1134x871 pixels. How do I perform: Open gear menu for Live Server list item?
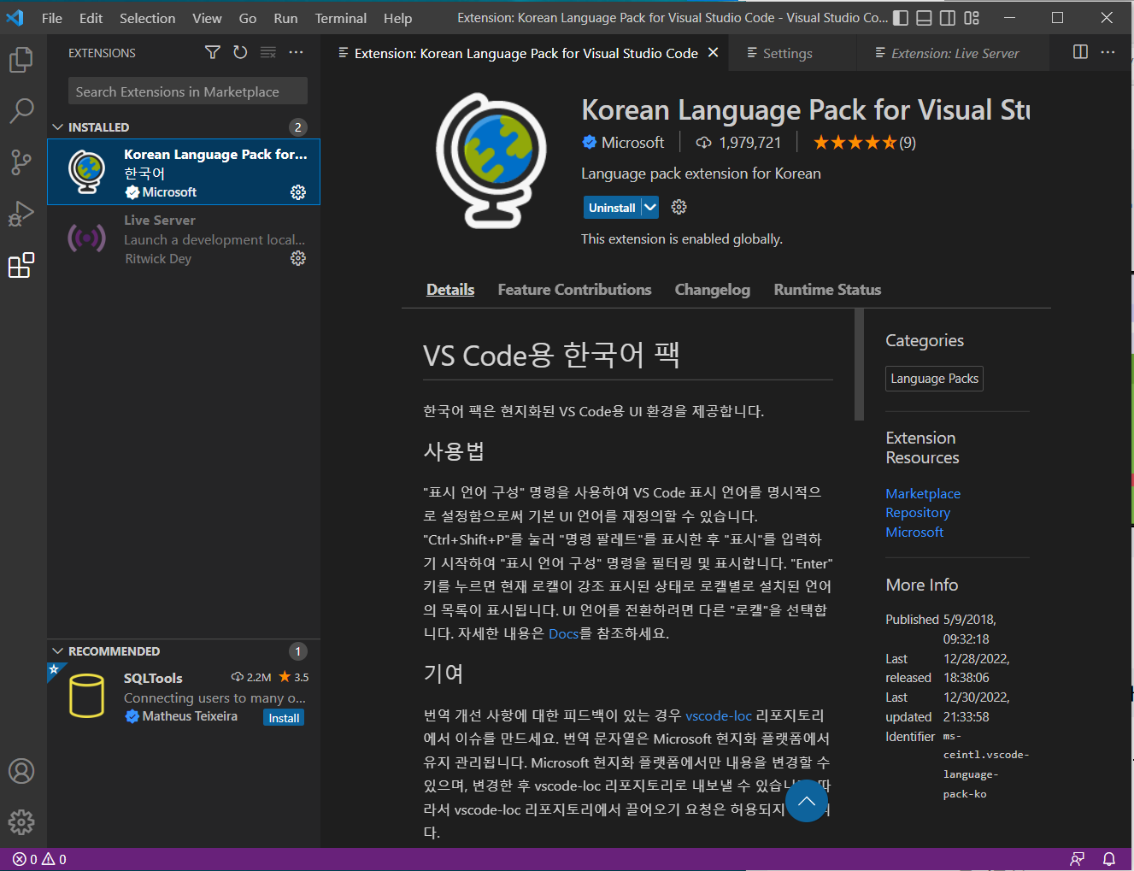point(298,258)
